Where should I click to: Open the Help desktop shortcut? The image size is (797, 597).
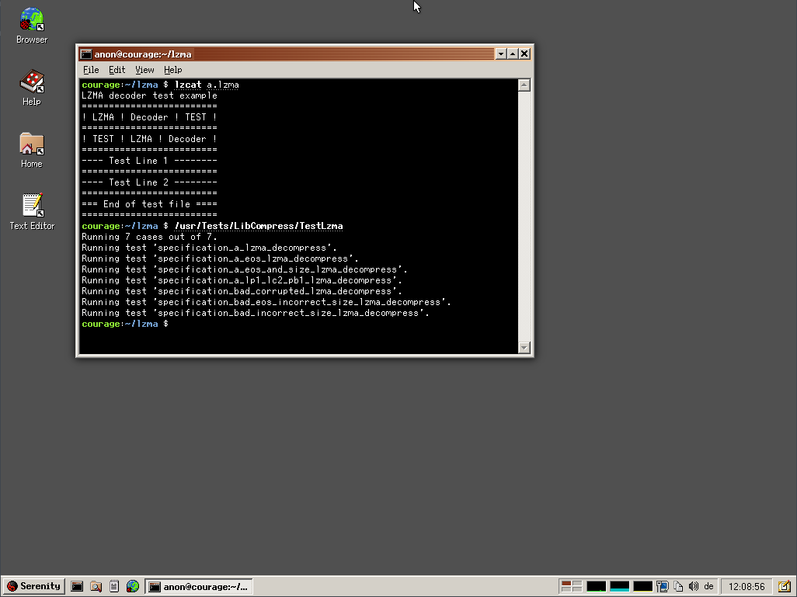(x=32, y=88)
